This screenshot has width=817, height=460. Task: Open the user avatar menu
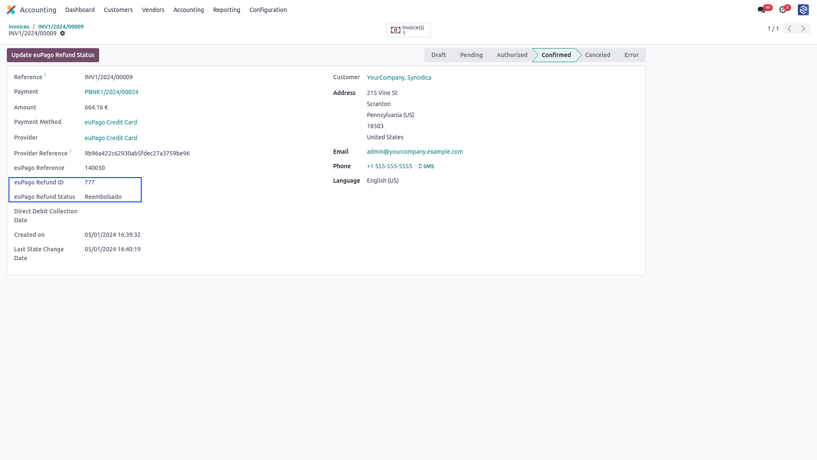tap(803, 10)
